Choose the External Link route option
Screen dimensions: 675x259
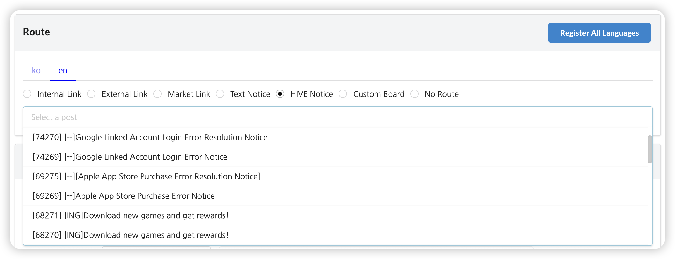pyautogui.click(x=92, y=94)
